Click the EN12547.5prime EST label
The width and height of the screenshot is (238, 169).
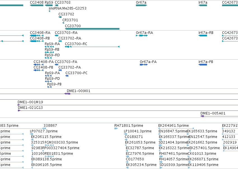tap(203, 137)
